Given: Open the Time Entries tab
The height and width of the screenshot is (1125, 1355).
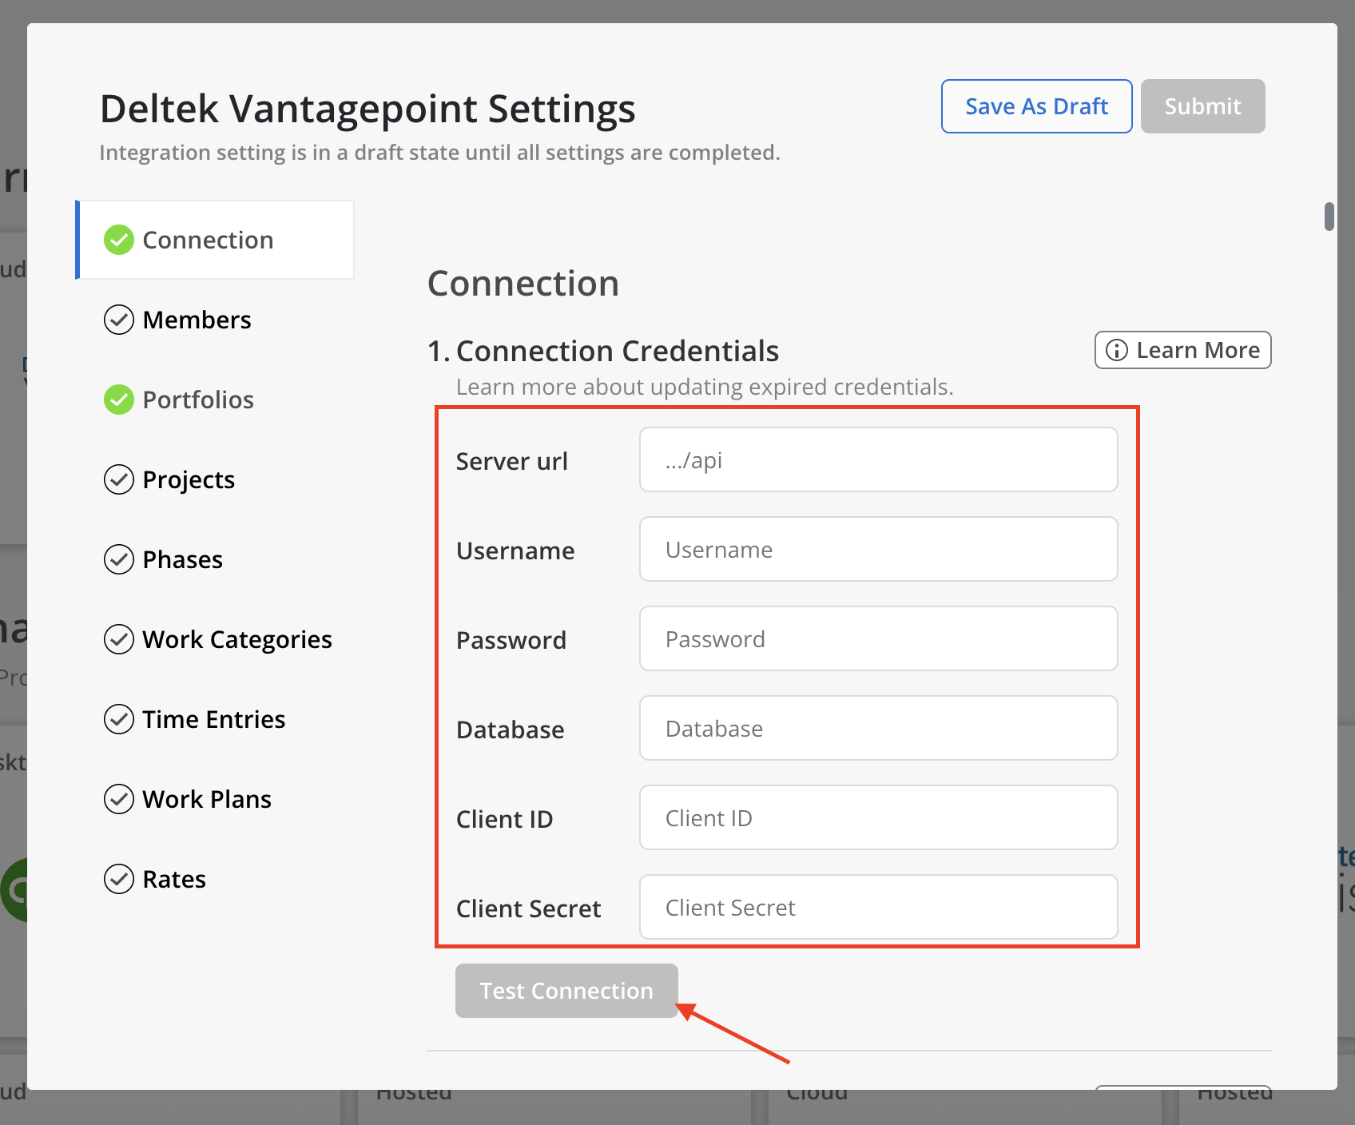Looking at the screenshot, I should pos(215,719).
